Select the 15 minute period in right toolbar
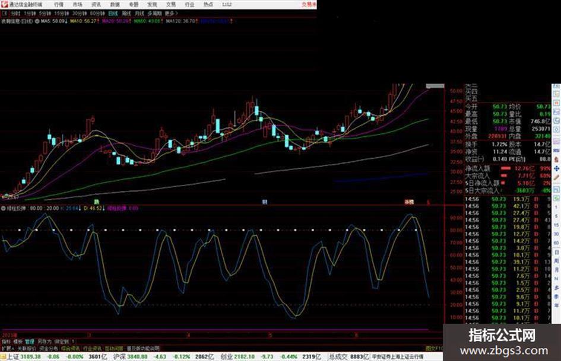Viewport: 561px width, 361px height. coord(556,225)
